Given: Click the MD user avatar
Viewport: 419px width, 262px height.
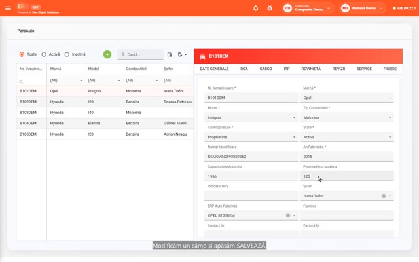Looking at the screenshot, I should (345, 8).
